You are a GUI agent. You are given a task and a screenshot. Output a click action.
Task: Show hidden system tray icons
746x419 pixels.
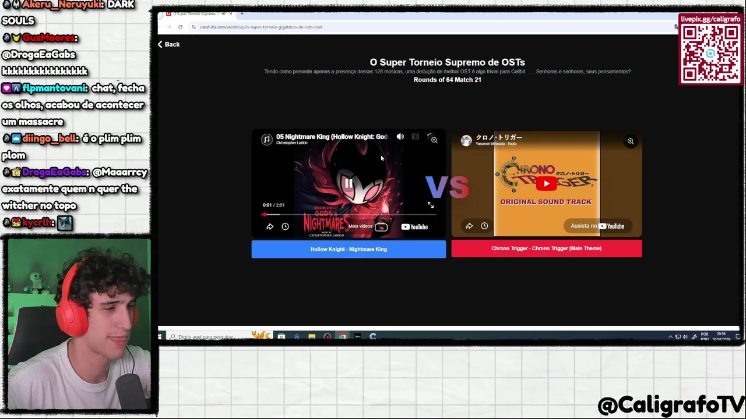point(670,336)
